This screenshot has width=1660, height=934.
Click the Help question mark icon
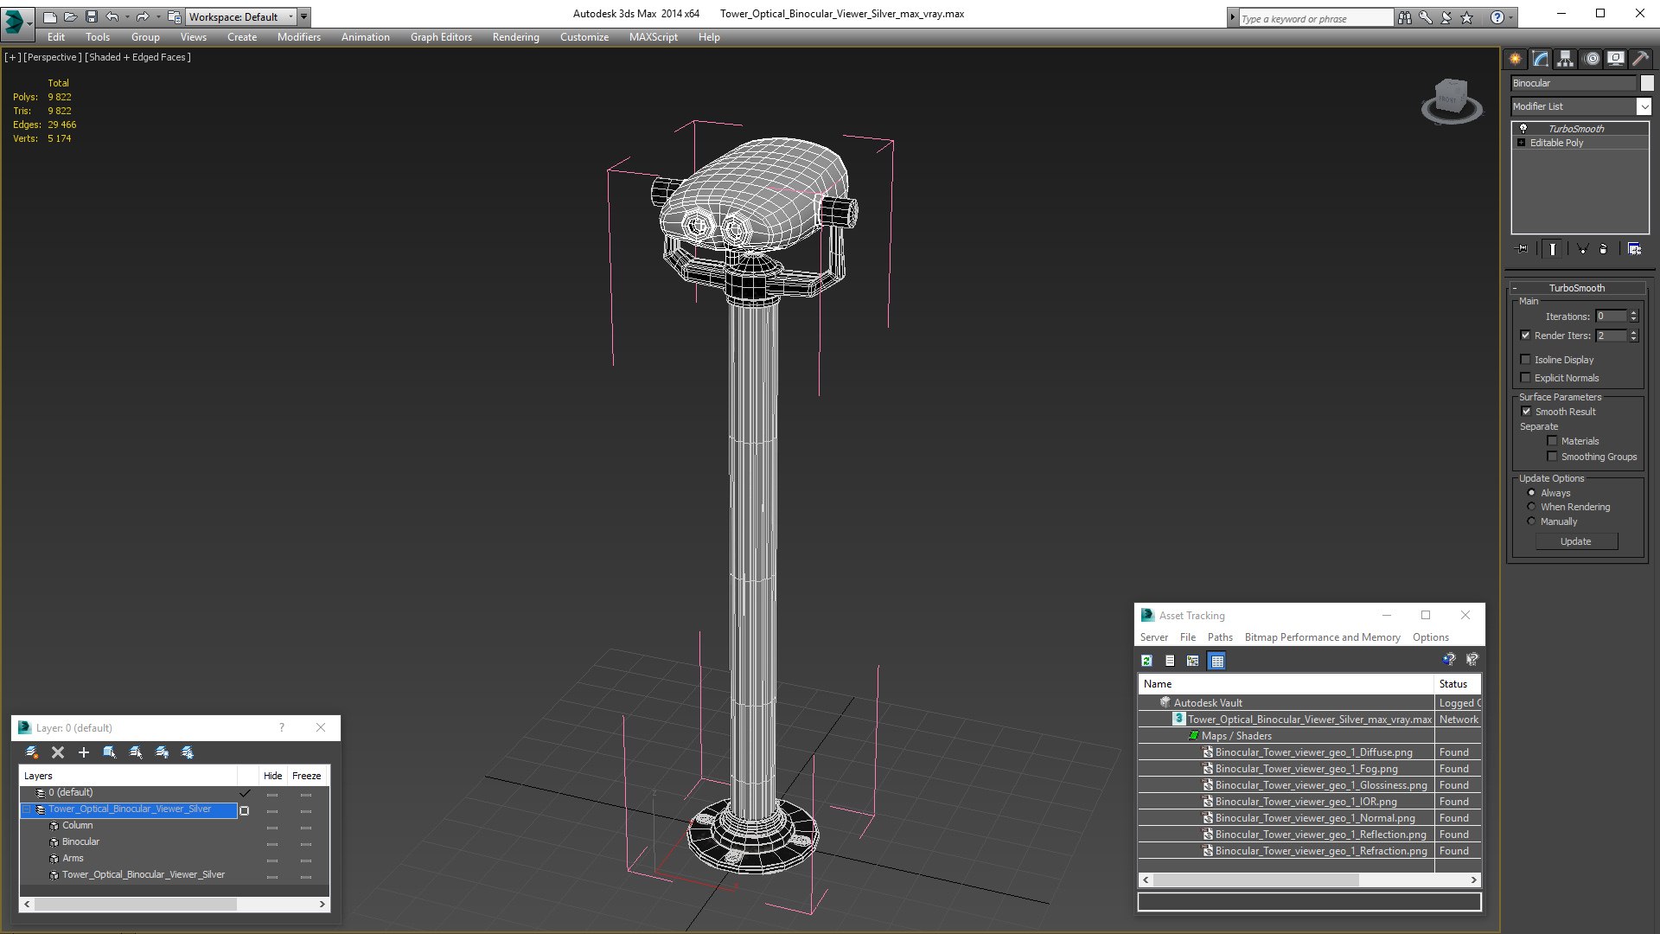(x=1497, y=17)
